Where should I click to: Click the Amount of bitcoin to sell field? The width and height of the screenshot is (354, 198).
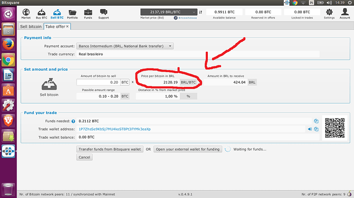(x=98, y=82)
